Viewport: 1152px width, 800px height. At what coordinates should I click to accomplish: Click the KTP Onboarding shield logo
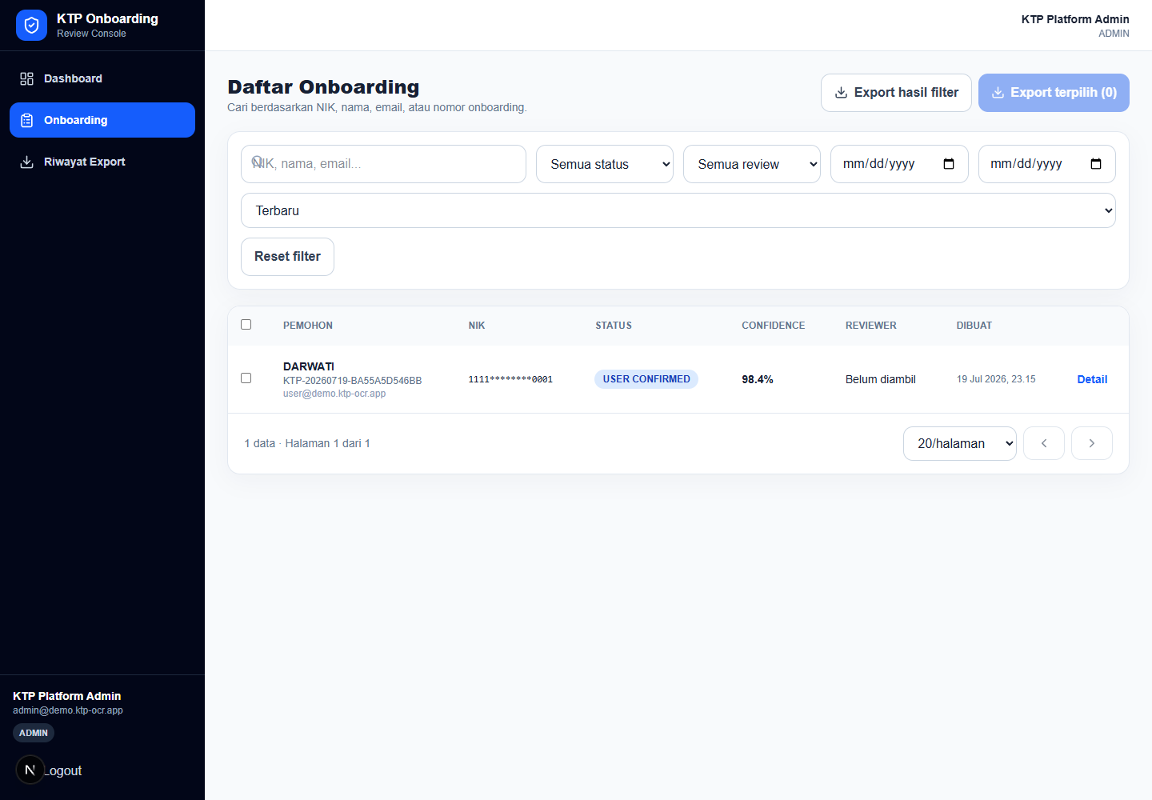pyautogui.click(x=31, y=26)
